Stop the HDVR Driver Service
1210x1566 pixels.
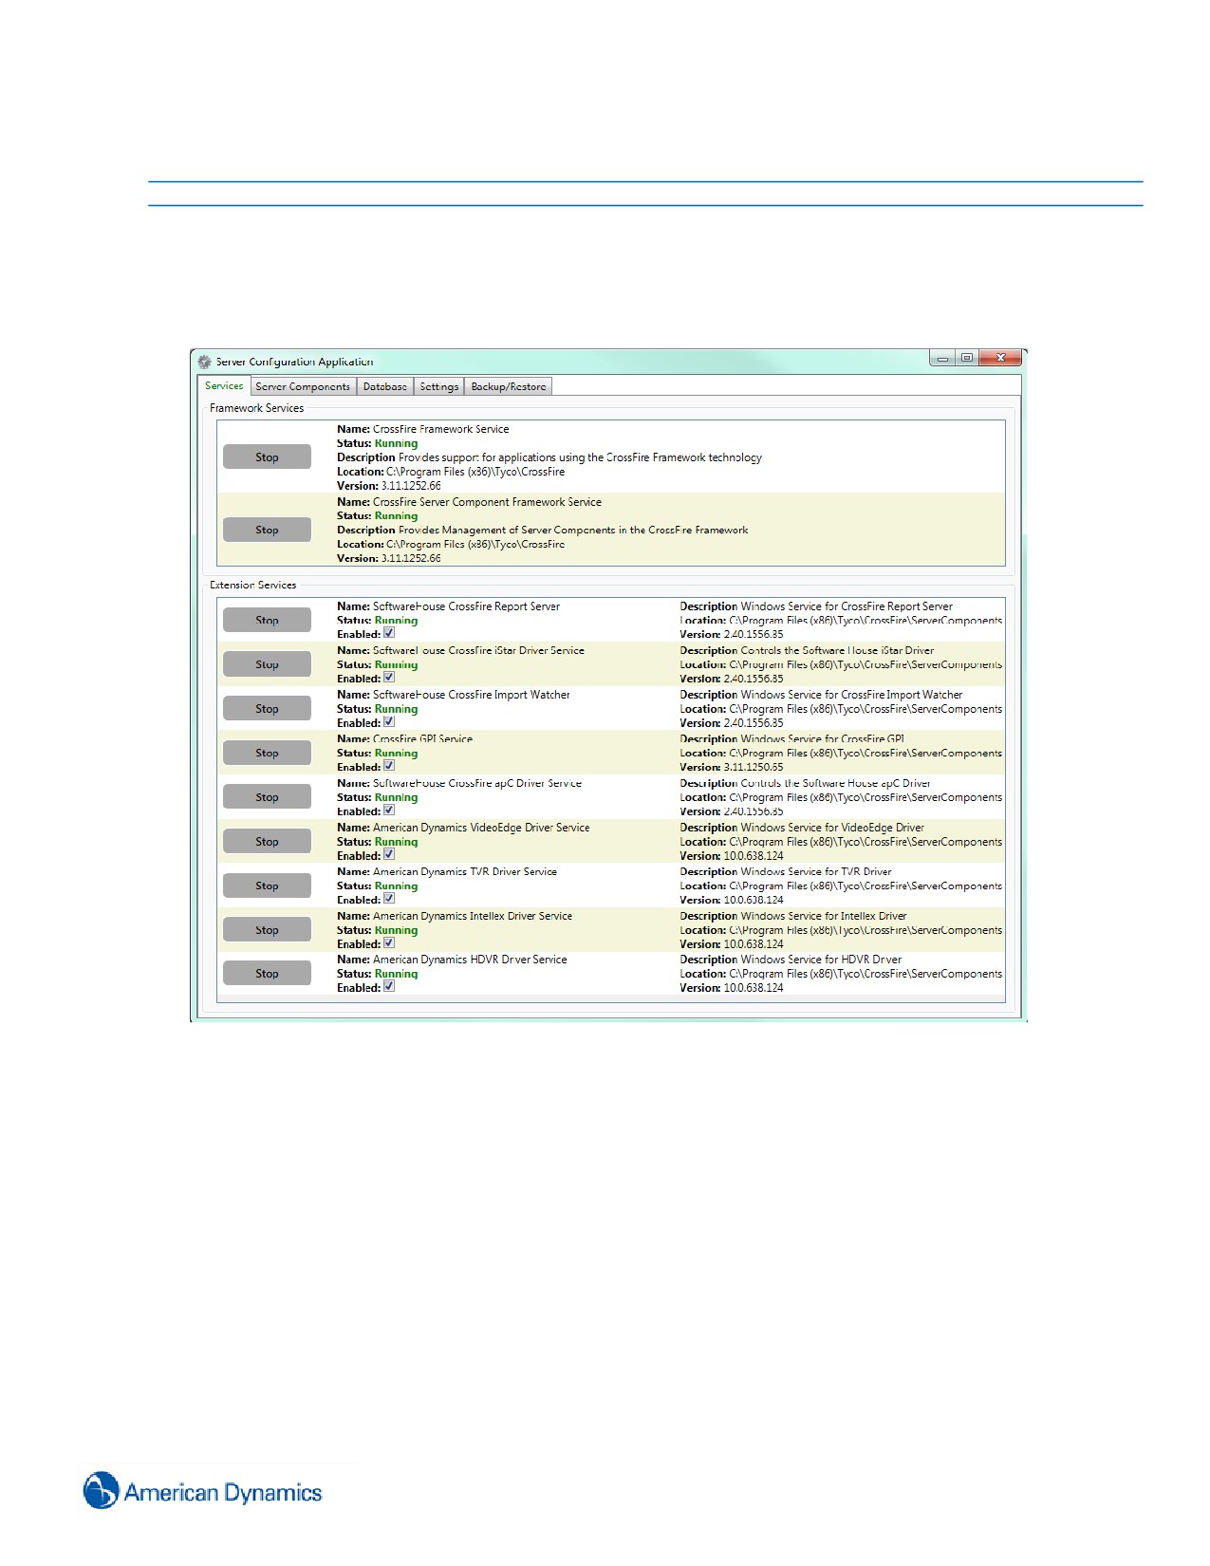pyautogui.click(x=267, y=973)
